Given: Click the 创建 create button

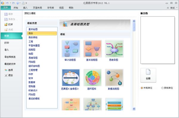Looking at the screenshot, I should tap(148, 75).
